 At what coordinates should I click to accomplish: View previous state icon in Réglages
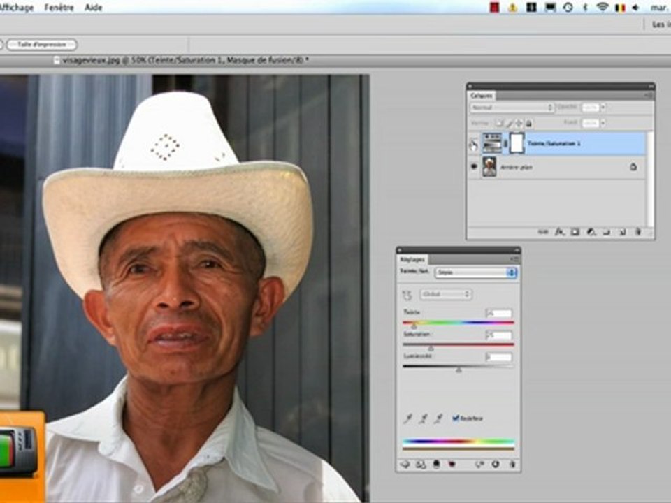[479, 464]
